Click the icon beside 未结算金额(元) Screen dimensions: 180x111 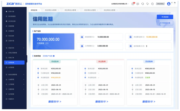tap(130, 37)
